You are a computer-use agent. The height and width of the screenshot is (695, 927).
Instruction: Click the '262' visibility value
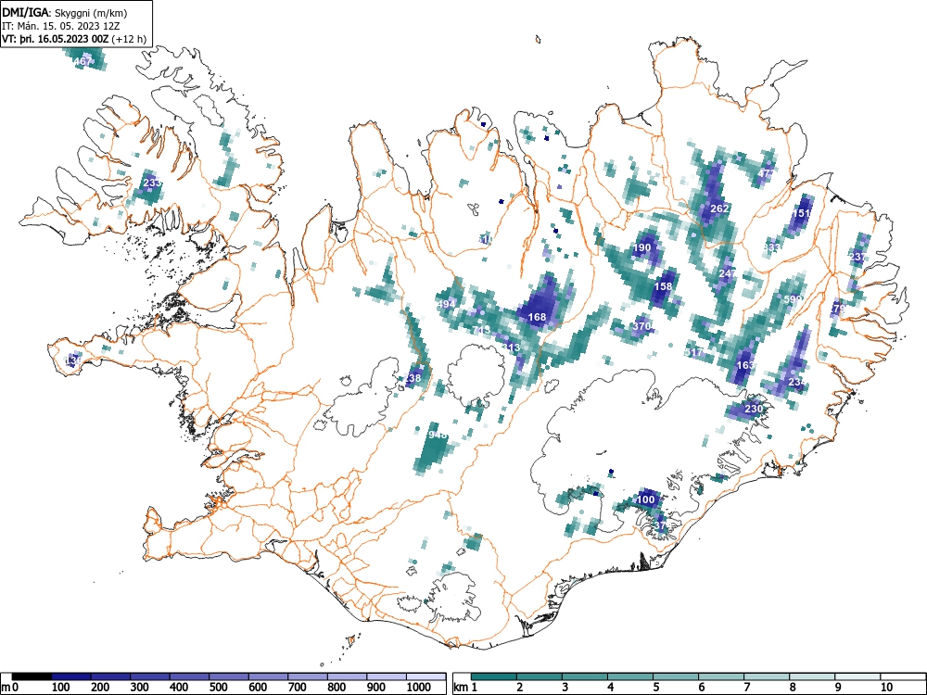(719, 208)
